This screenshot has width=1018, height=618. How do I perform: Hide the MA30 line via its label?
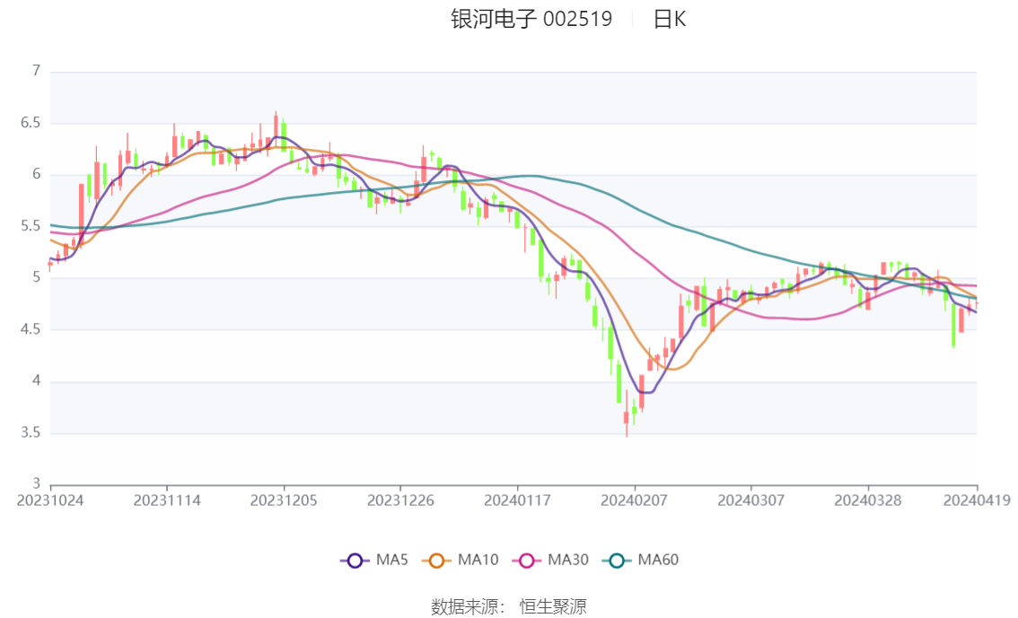568,560
